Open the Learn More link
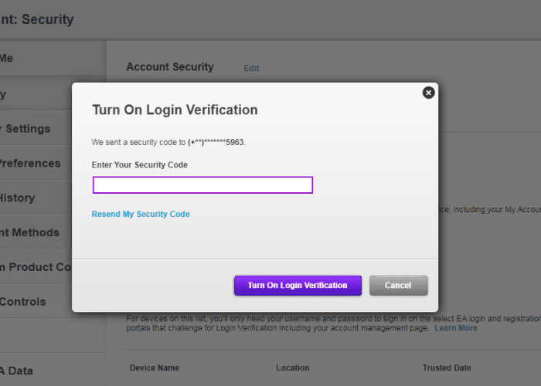Image resolution: width=541 pixels, height=386 pixels. (x=455, y=328)
